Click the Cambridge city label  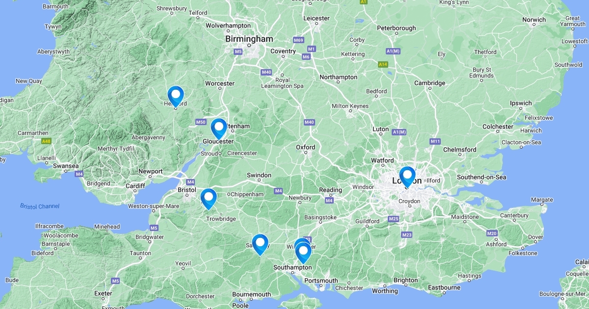coord(429,83)
